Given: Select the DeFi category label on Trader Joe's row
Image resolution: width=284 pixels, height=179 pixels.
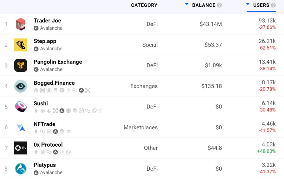Looking at the screenshot, I should (x=152, y=24).
